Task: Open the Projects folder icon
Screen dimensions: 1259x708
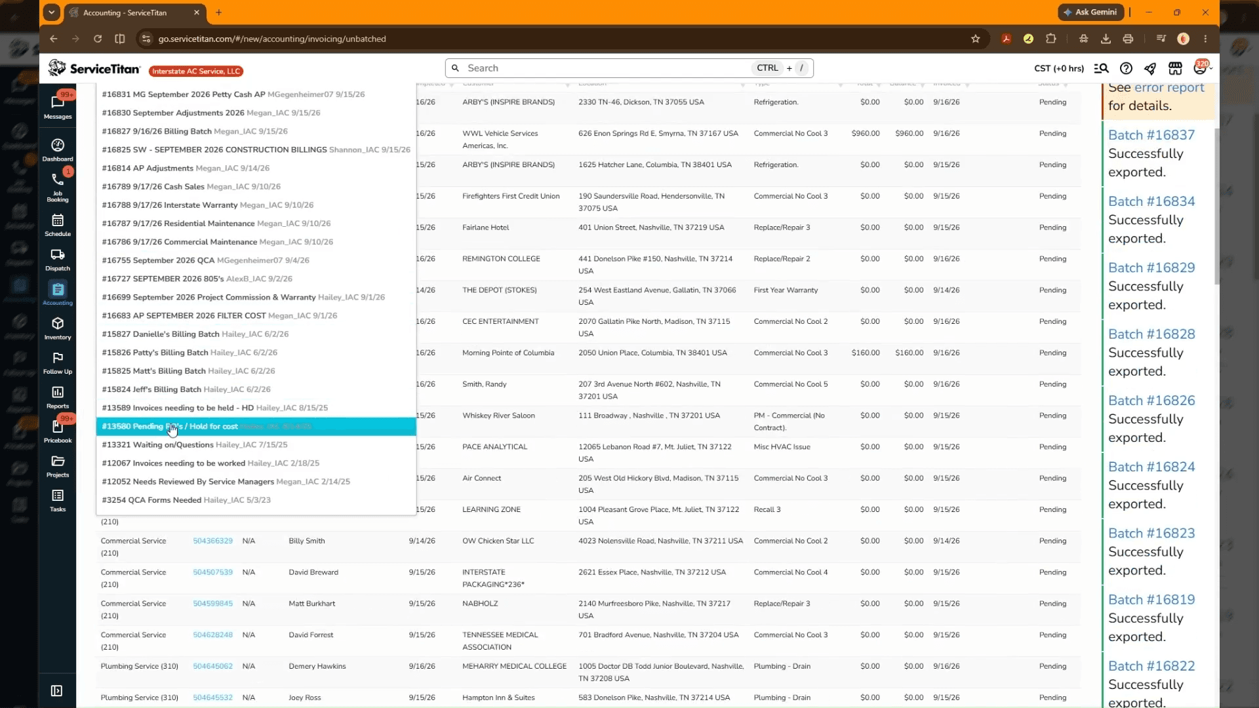Action: click(x=58, y=466)
